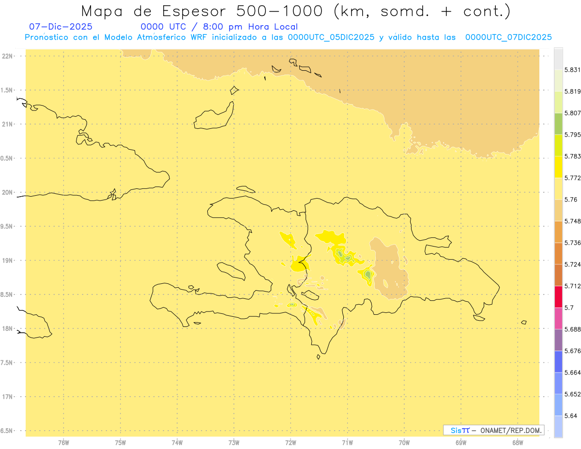Pick the yellow-green band between 5.783 and 5.795
The image size is (581, 449).
click(558, 145)
